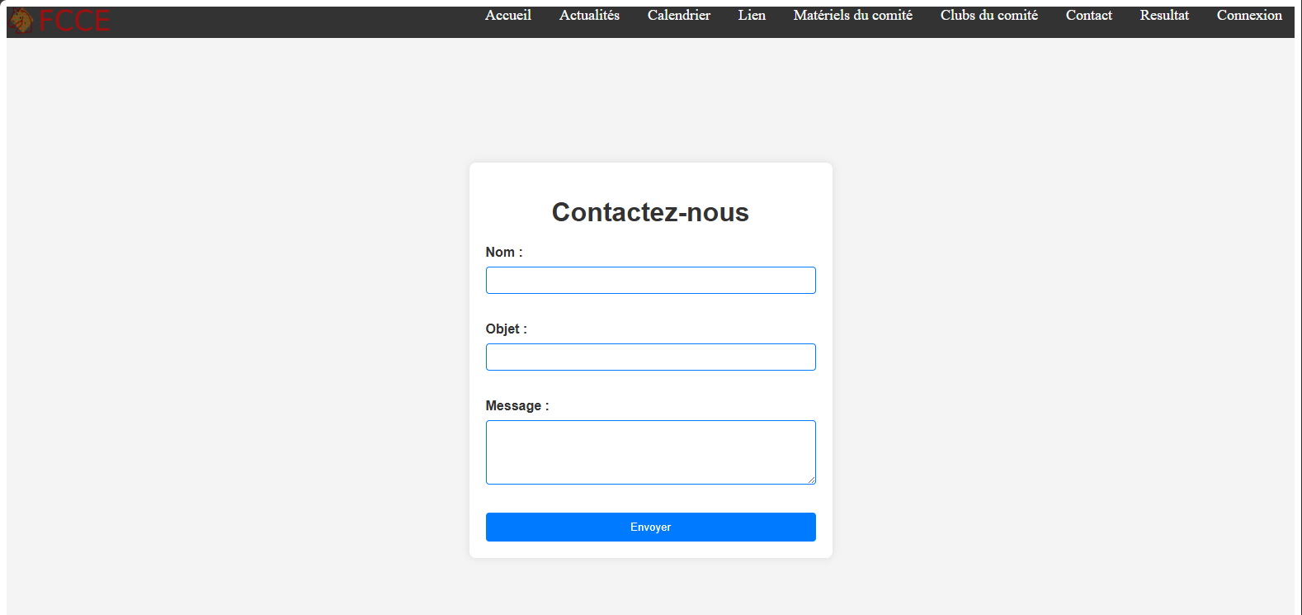The image size is (1302, 615).
Task: Click the "Message :" field label
Action: tap(517, 406)
